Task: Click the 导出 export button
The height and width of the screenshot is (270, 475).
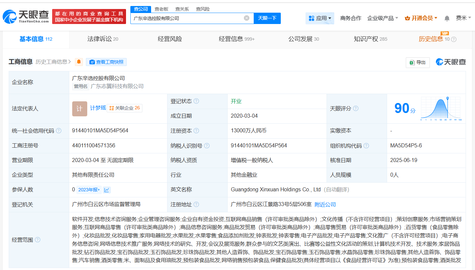Action: (x=418, y=62)
